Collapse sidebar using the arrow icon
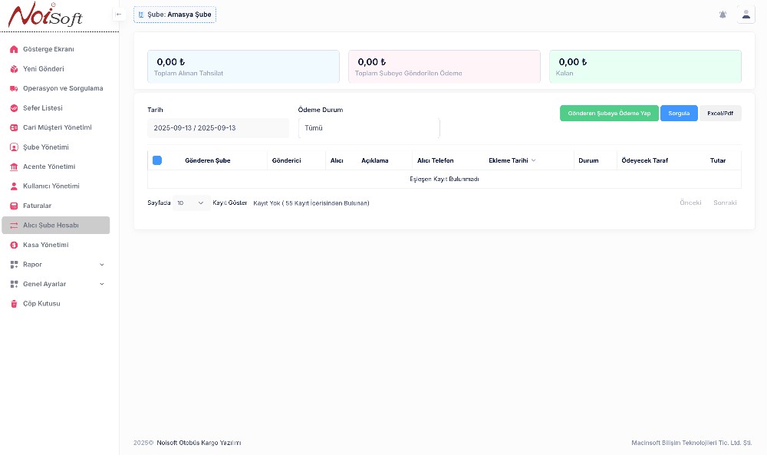The image size is (767, 455). click(118, 14)
